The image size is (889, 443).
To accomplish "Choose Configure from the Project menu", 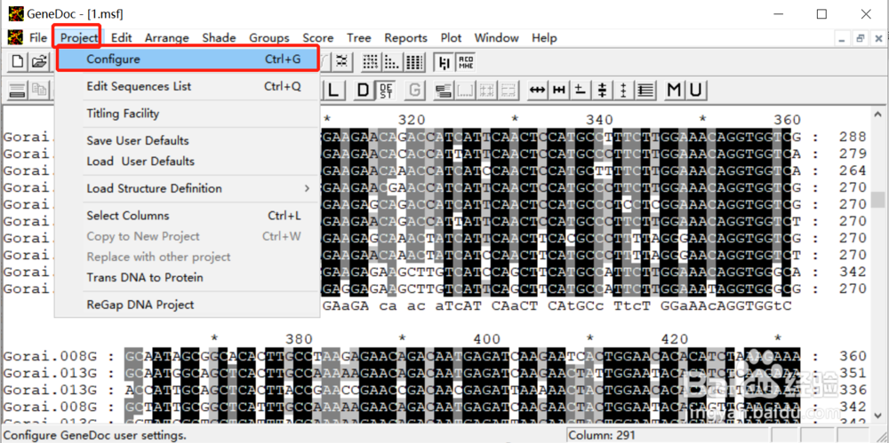I will (188, 59).
